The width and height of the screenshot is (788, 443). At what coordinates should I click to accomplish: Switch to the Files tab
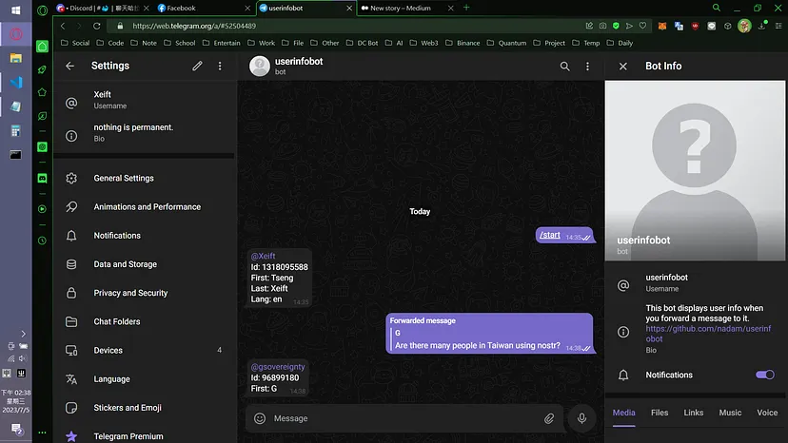point(660,413)
